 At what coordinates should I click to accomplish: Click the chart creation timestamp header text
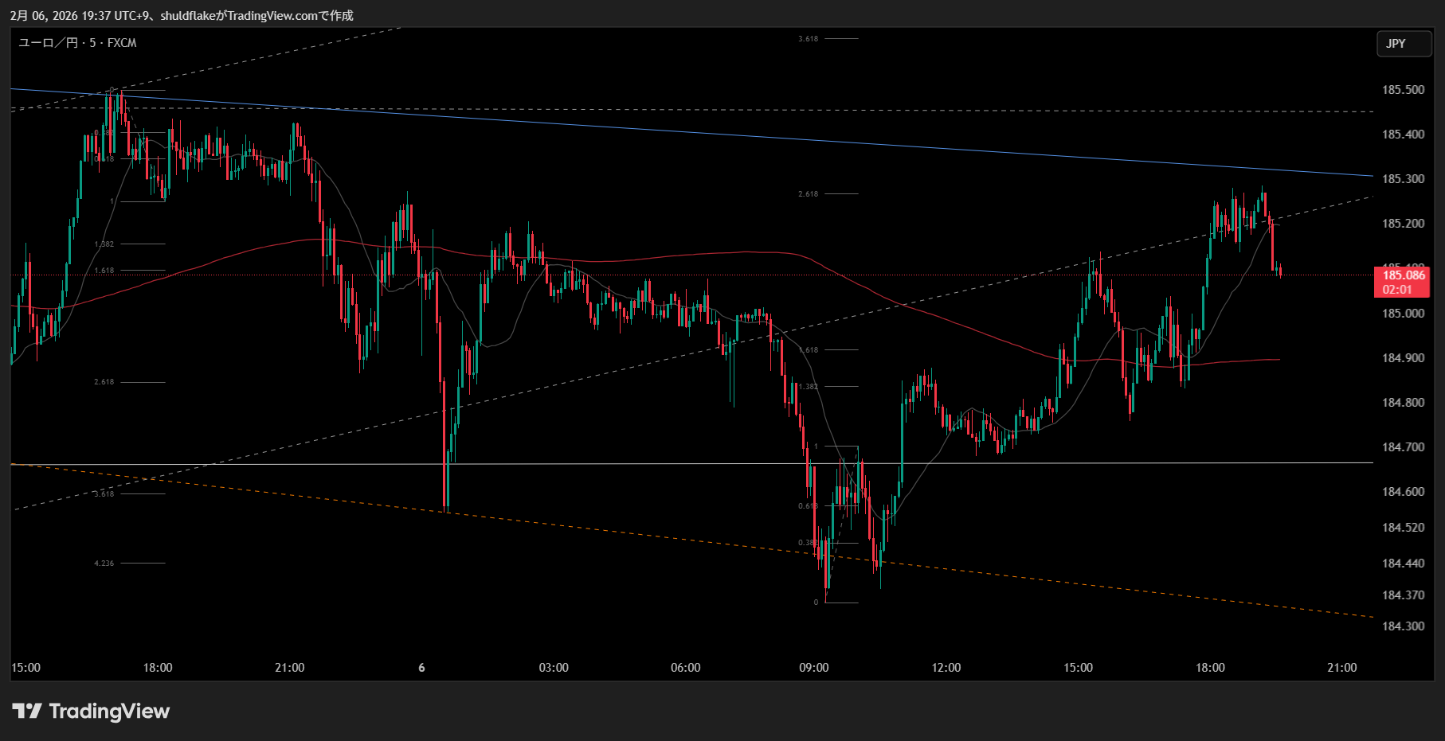pyautogui.click(x=182, y=15)
